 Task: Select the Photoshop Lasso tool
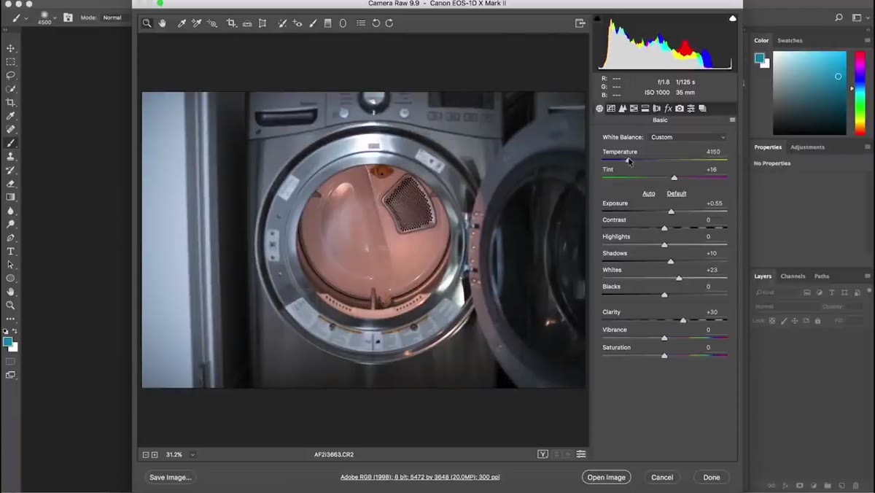click(10, 75)
